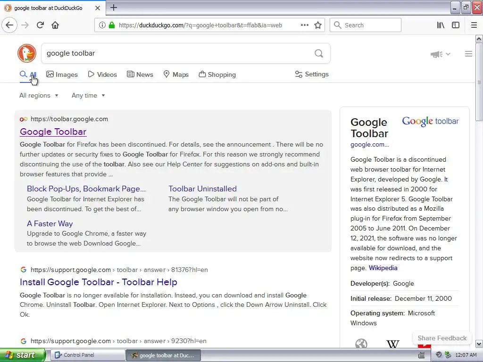Click support.google.com answer 9230 URL text
Screen dimensions: 483x362
[x=118, y=341]
